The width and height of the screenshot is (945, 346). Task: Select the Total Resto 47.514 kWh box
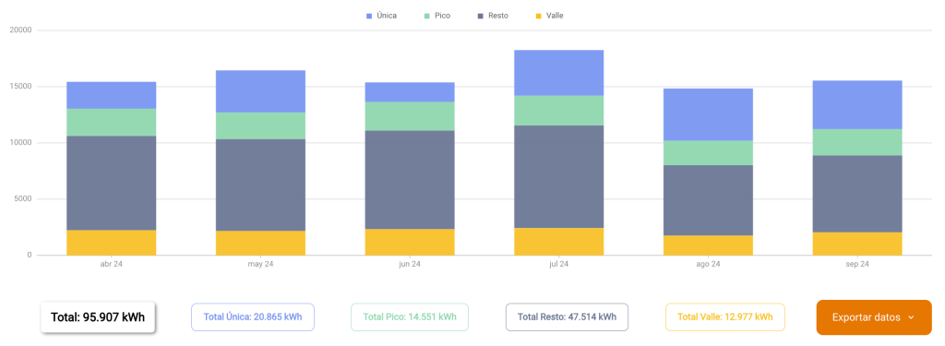click(x=567, y=317)
